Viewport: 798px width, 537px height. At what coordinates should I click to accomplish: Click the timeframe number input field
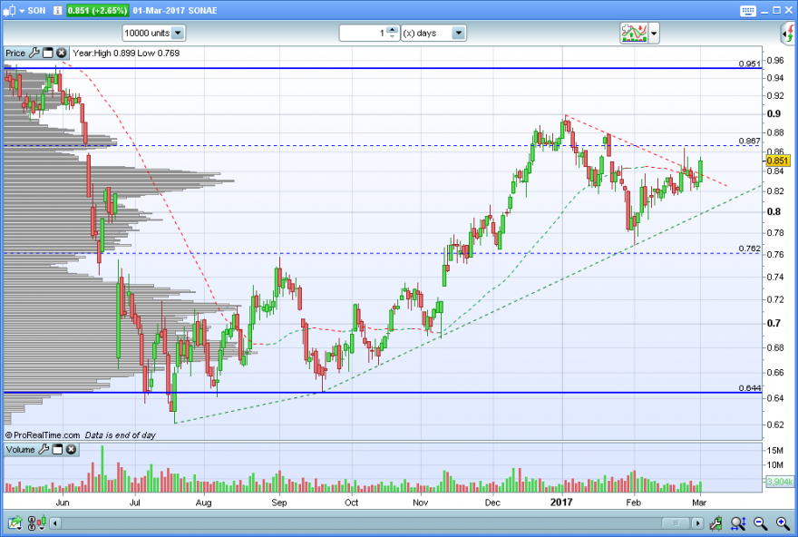363,33
